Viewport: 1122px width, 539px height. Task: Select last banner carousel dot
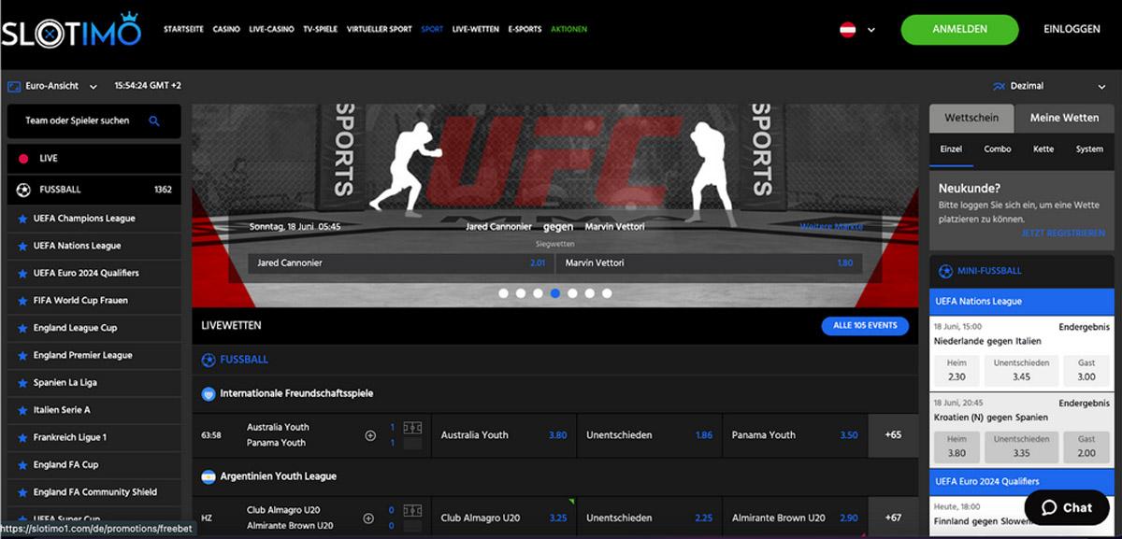(x=607, y=293)
